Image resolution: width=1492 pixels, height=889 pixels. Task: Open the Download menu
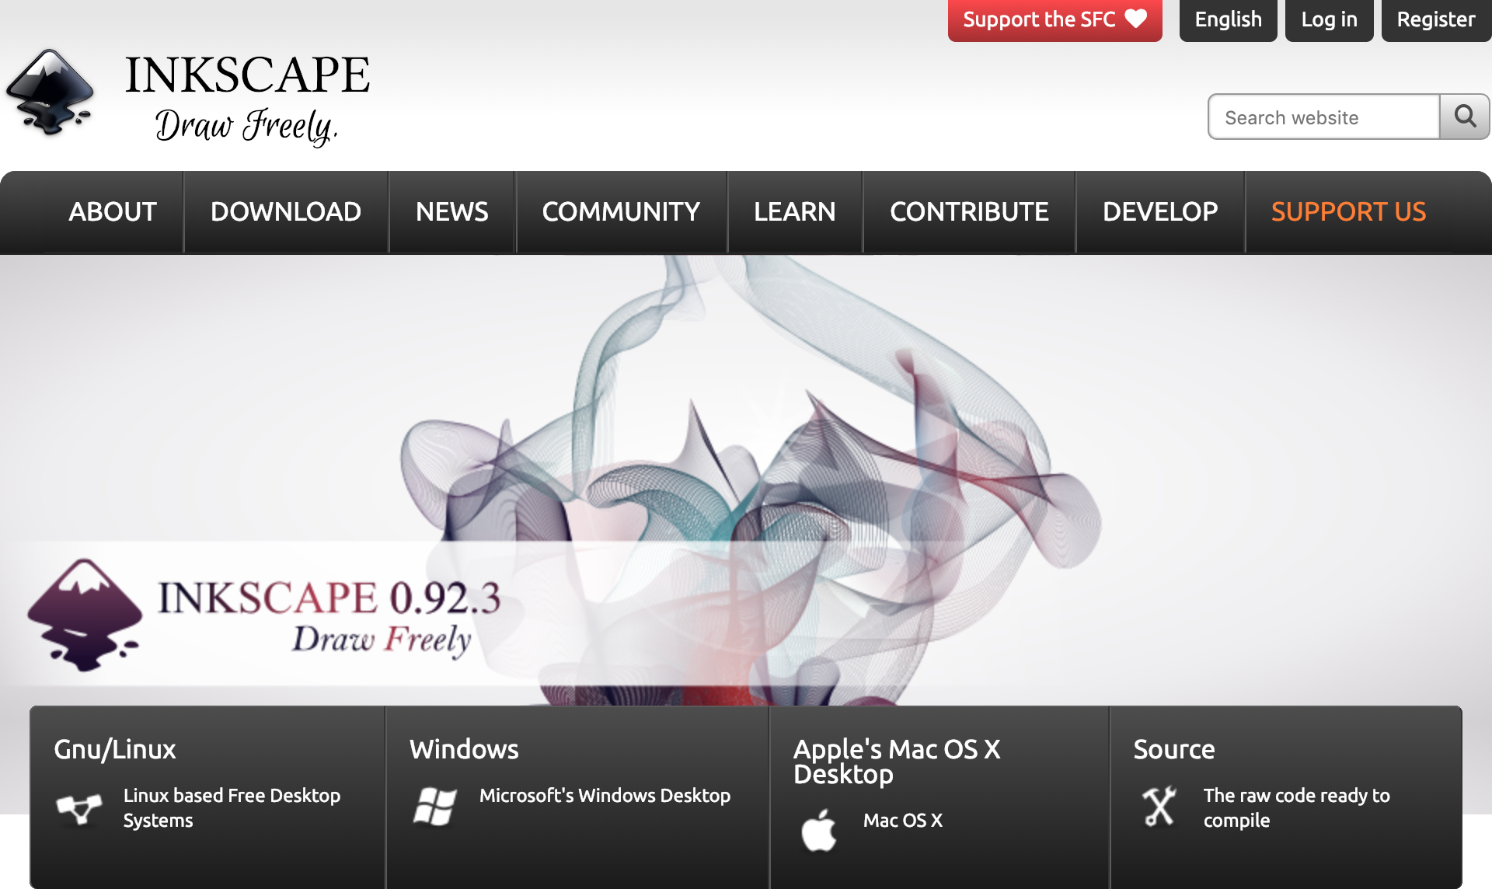click(x=285, y=211)
